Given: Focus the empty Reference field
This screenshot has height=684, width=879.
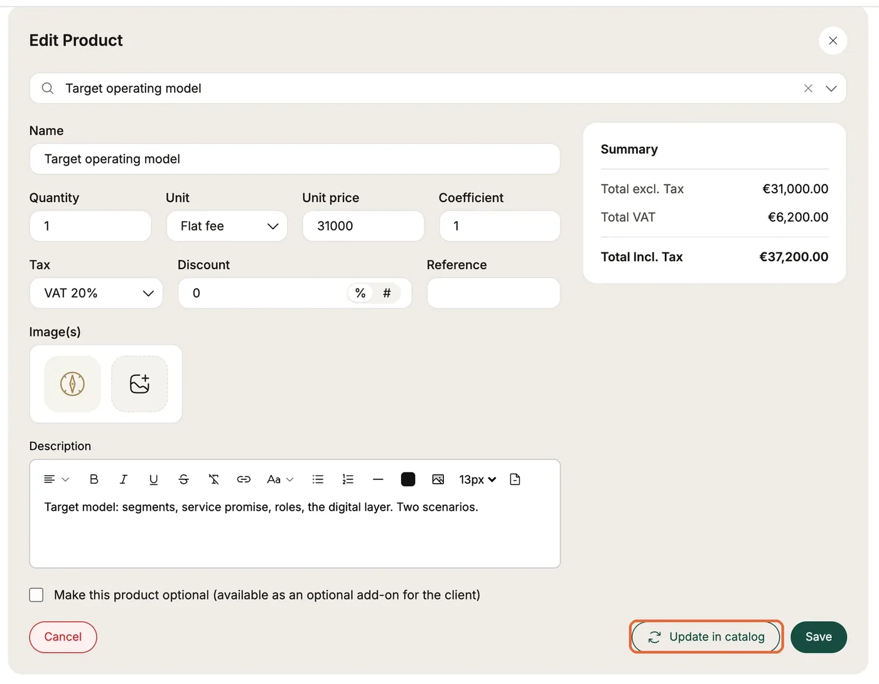Looking at the screenshot, I should (x=493, y=293).
